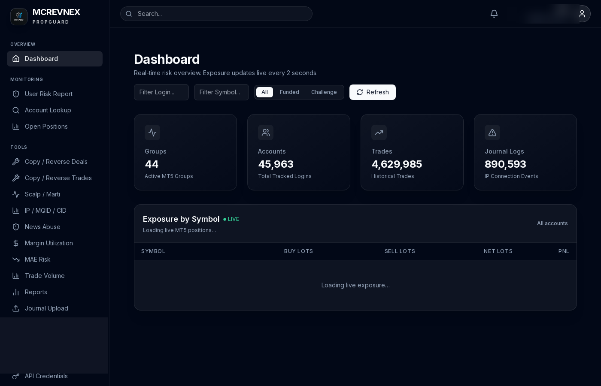Switch filtering to Challenge accounts
This screenshot has height=386, width=601.
click(324, 92)
